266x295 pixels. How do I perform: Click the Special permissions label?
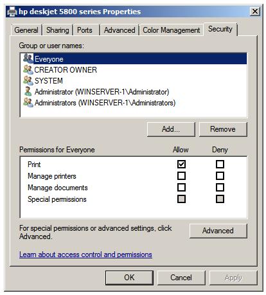click(x=57, y=199)
